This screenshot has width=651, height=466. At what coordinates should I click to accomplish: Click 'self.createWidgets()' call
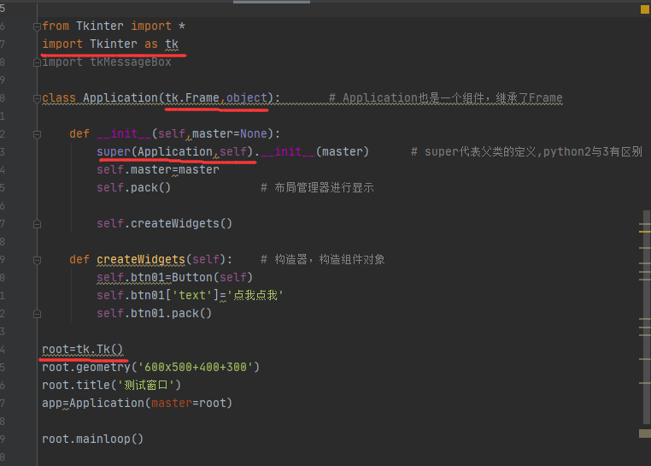coord(164,224)
